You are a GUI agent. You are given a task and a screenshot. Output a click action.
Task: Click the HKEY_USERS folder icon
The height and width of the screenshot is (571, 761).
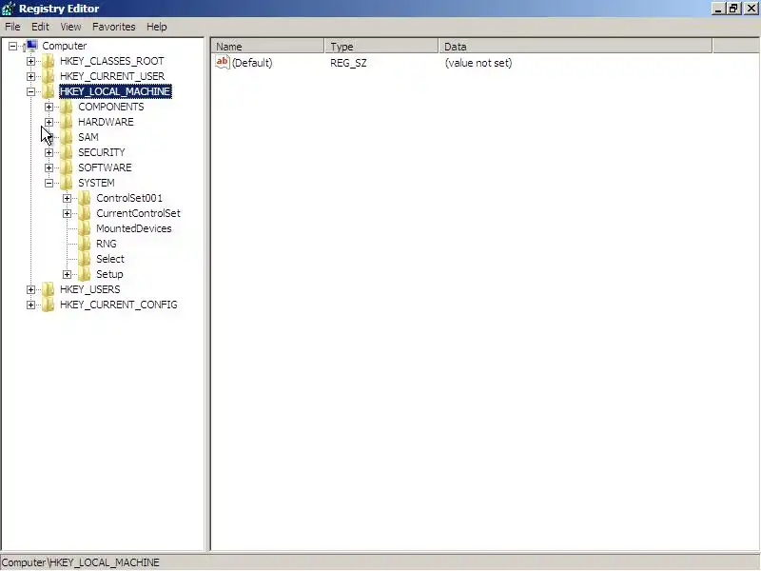(x=49, y=289)
